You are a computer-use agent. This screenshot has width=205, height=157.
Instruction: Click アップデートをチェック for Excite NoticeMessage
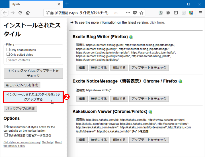click(149, 99)
